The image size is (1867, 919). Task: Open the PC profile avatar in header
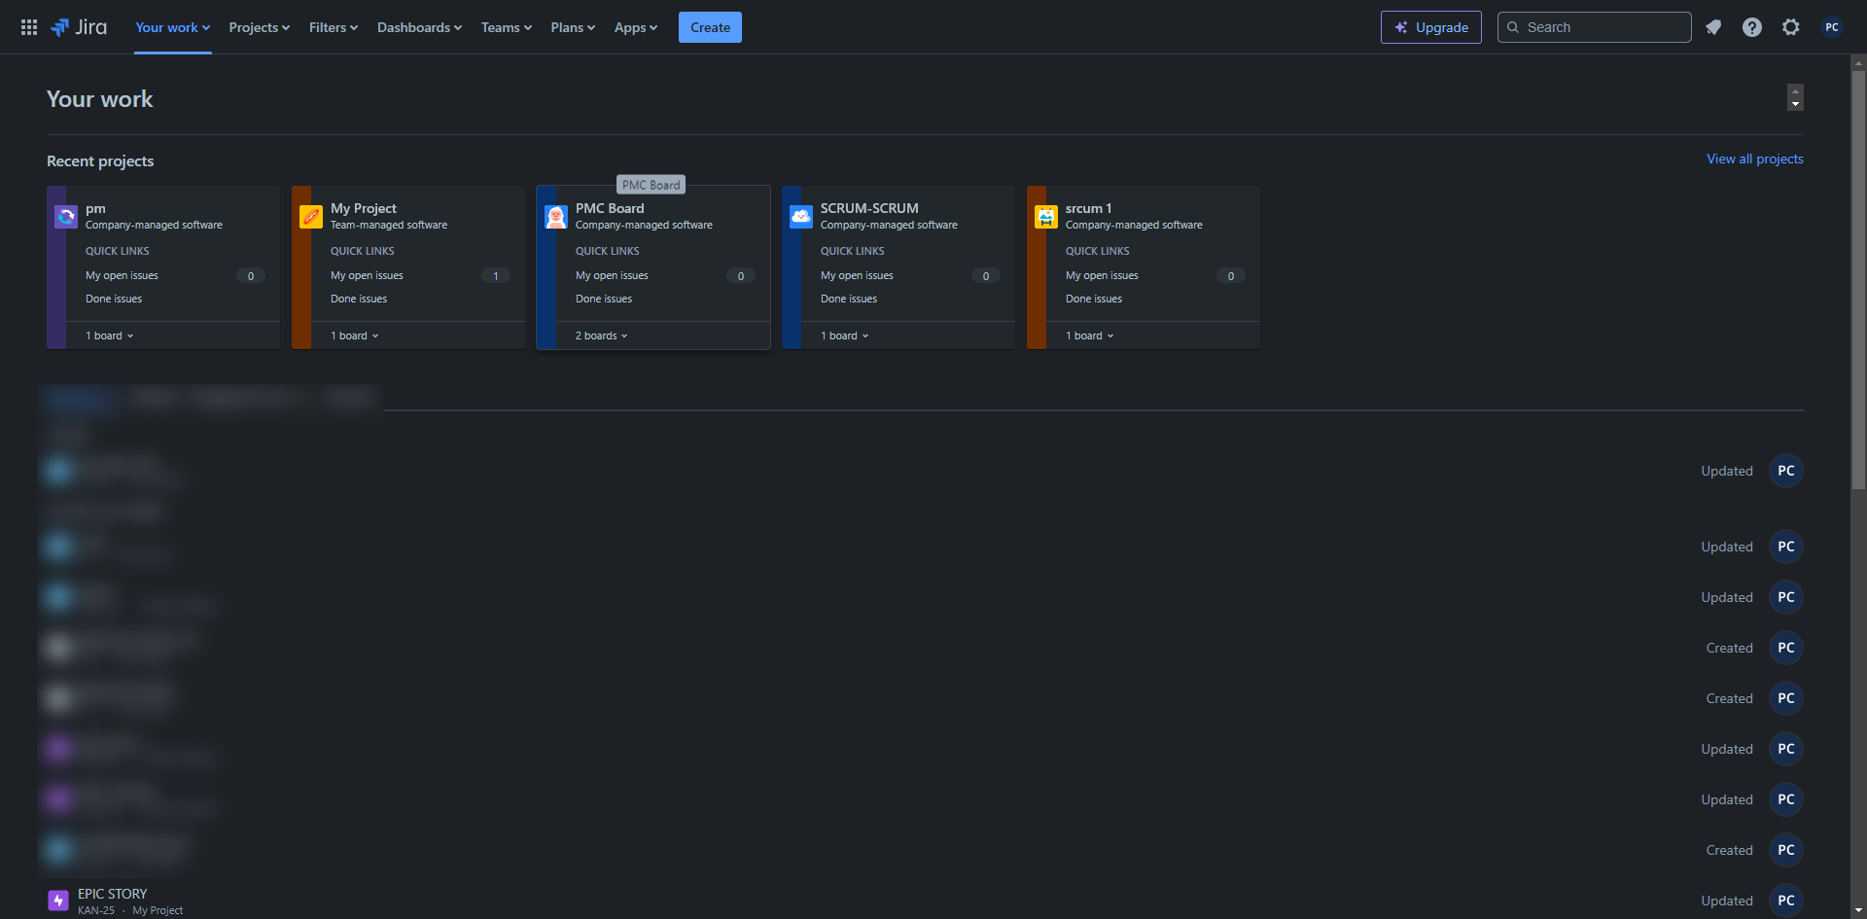tap(1832, 27)
